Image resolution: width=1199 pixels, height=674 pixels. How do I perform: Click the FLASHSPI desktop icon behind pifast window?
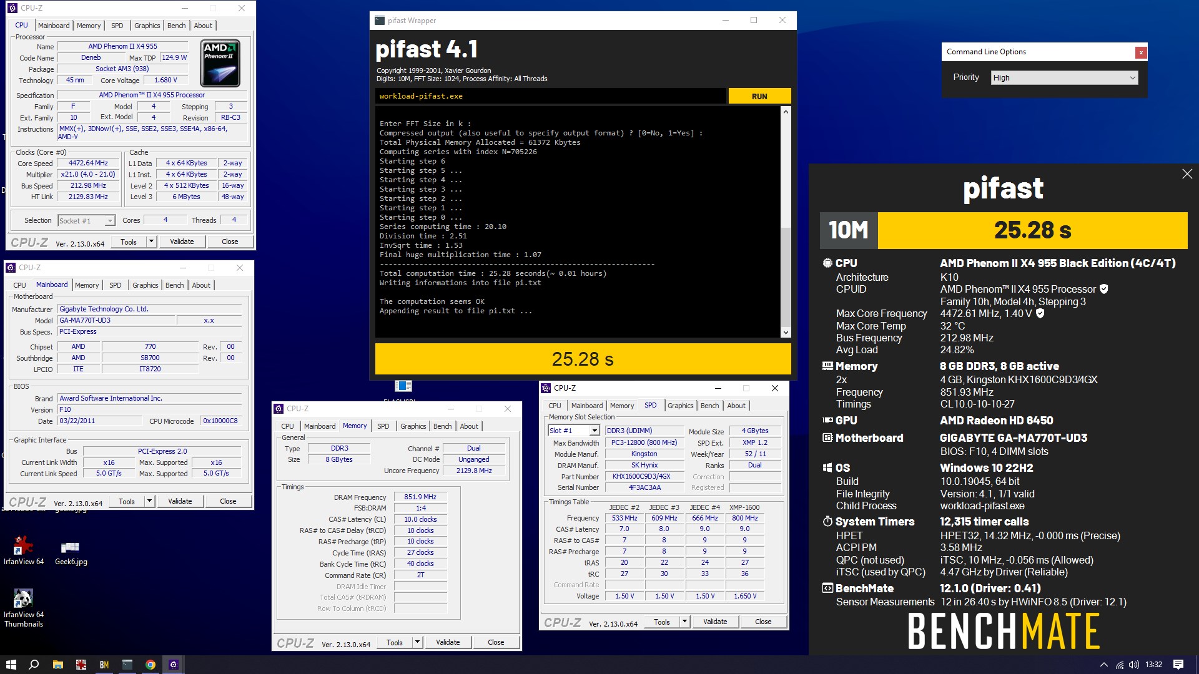[x=403, y=387]
